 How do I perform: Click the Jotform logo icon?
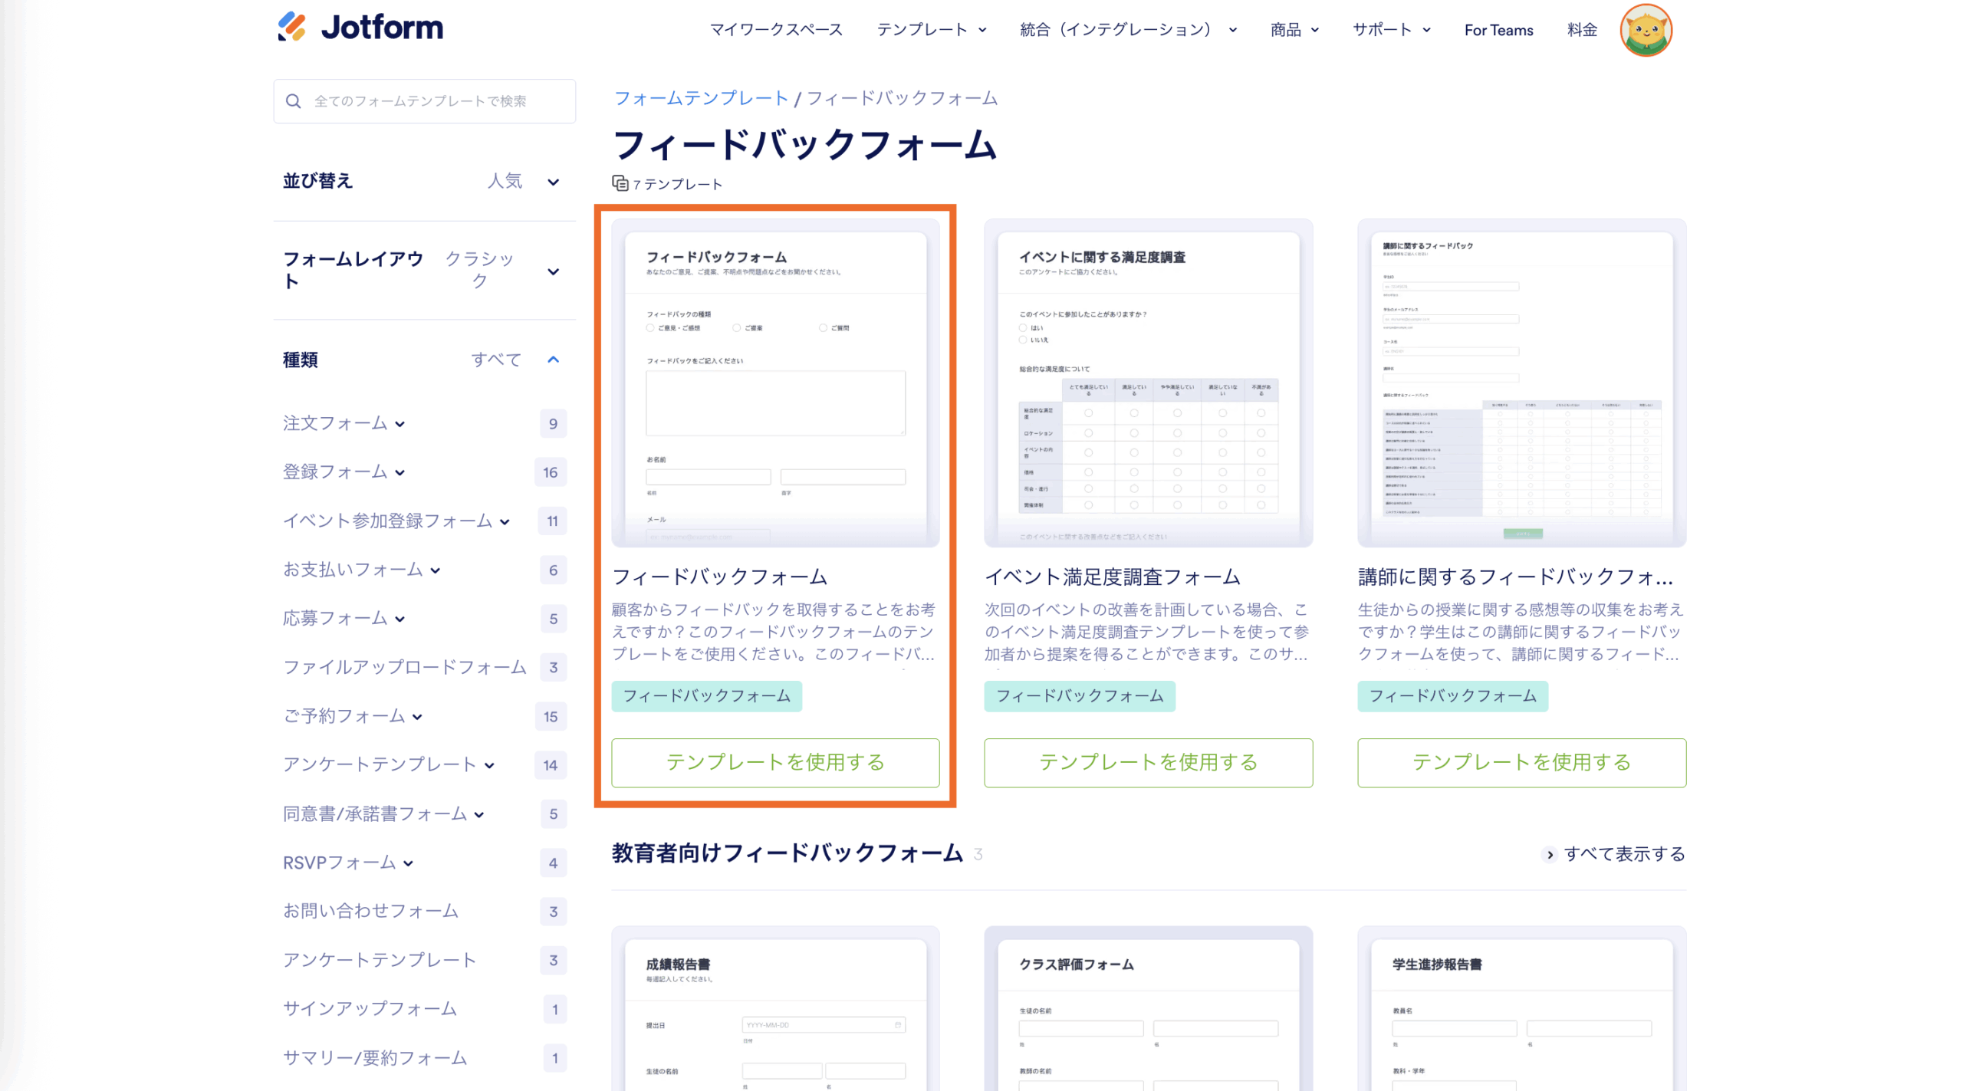point(291,27)
